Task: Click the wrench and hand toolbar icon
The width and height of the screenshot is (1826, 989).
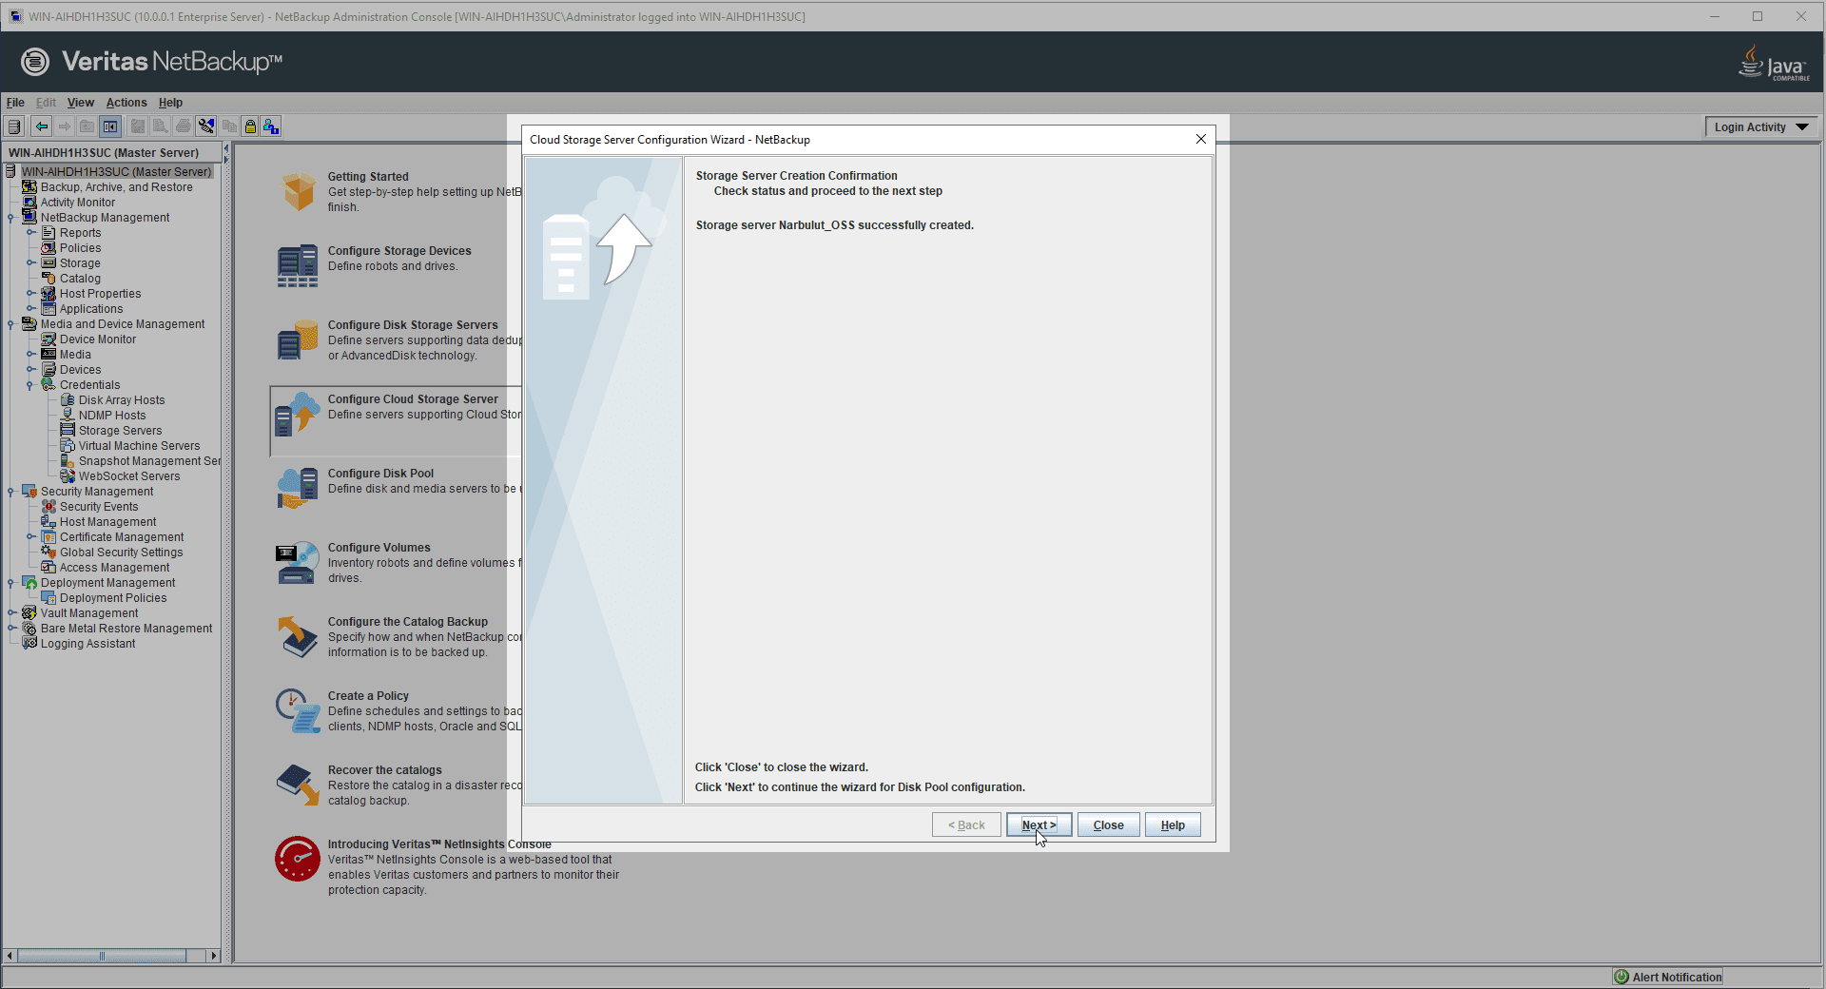Action: (x=206, y=126)
